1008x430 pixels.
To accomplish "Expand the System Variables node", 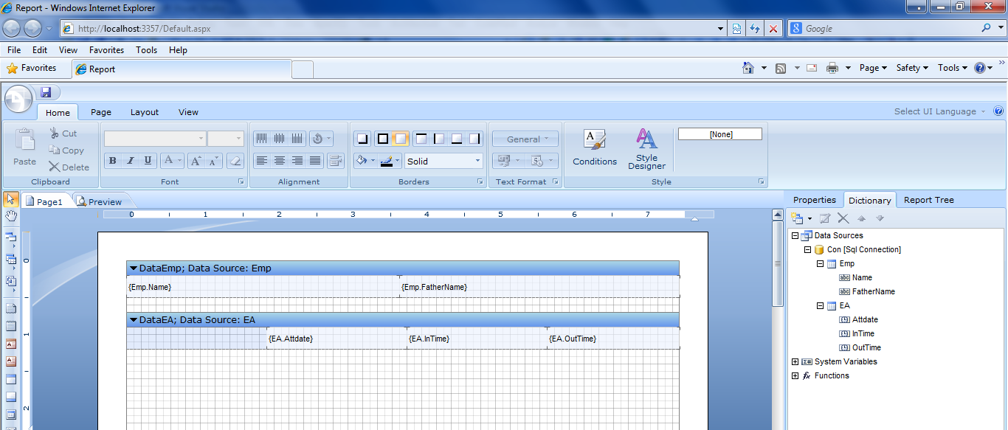I will click(x=795, y=362).
